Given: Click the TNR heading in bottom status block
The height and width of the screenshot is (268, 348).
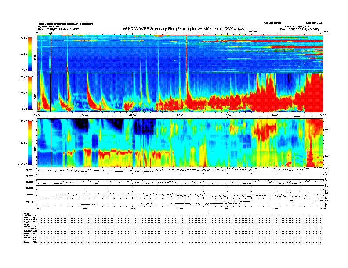Looking at the screenshot, I should (x=25, y=236).
